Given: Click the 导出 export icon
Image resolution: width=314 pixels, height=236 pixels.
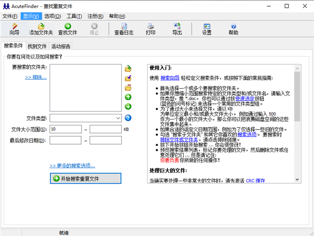Looking at the screenshot, I should point(177,28).
